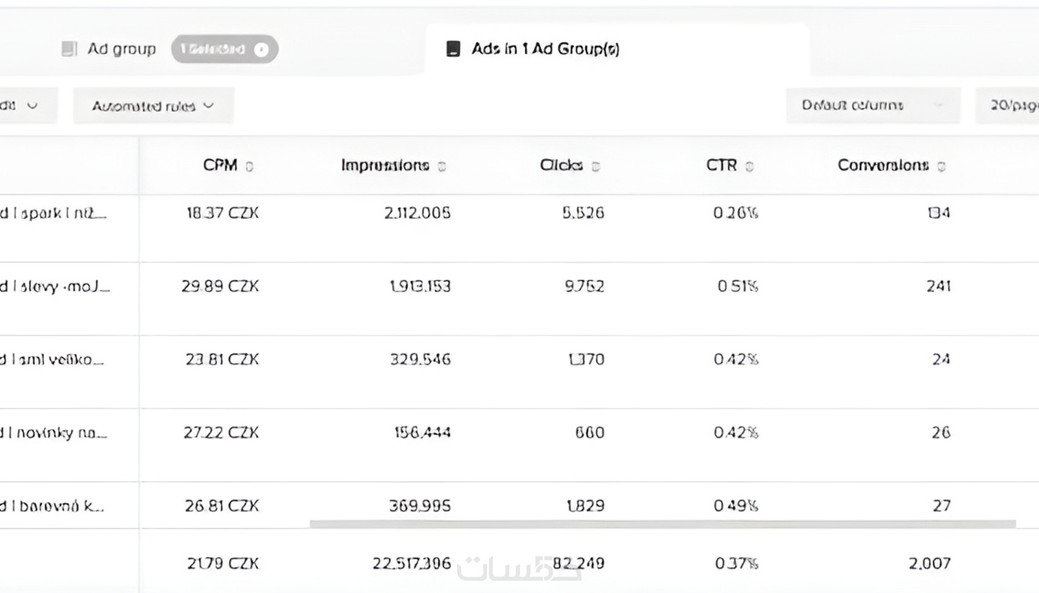Screen dimensions: 1039x593
Task: Click the info icon next to CPM
Action: [x=249, y=166]
